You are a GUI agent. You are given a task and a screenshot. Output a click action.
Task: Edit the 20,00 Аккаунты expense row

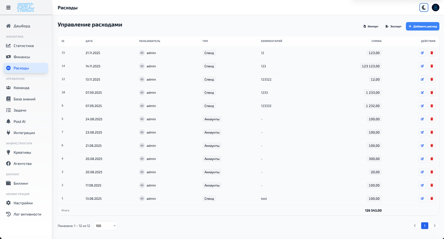pyautogui.click(x=422, y=172)
